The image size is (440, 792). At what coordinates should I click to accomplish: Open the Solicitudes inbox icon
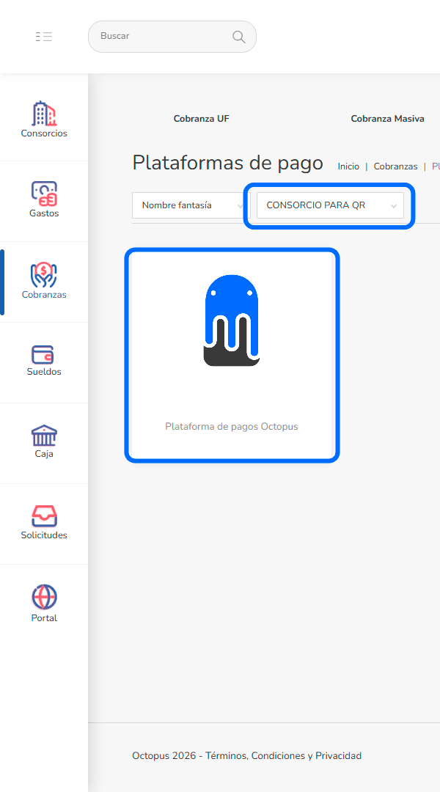coord(44,516)
